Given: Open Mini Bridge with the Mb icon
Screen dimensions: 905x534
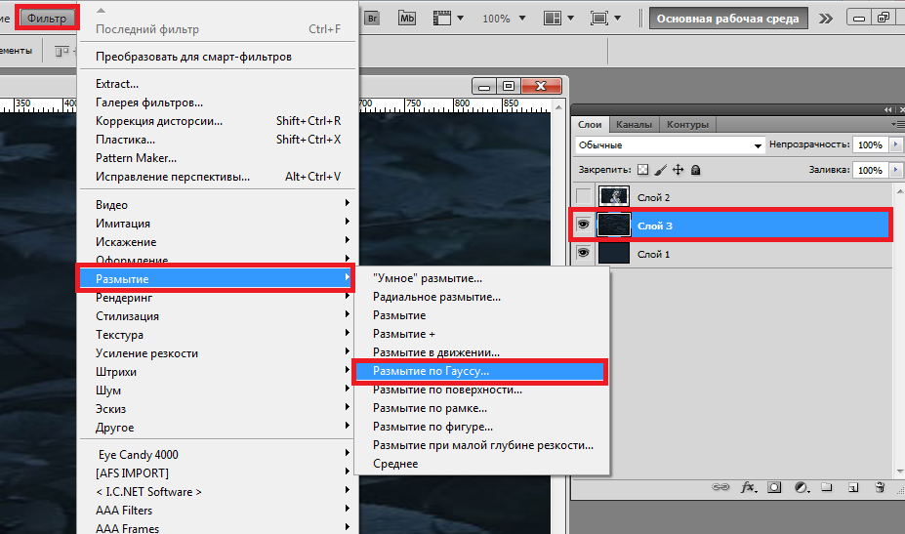Looking at the screenshot, I should click(x=407, y=19).
